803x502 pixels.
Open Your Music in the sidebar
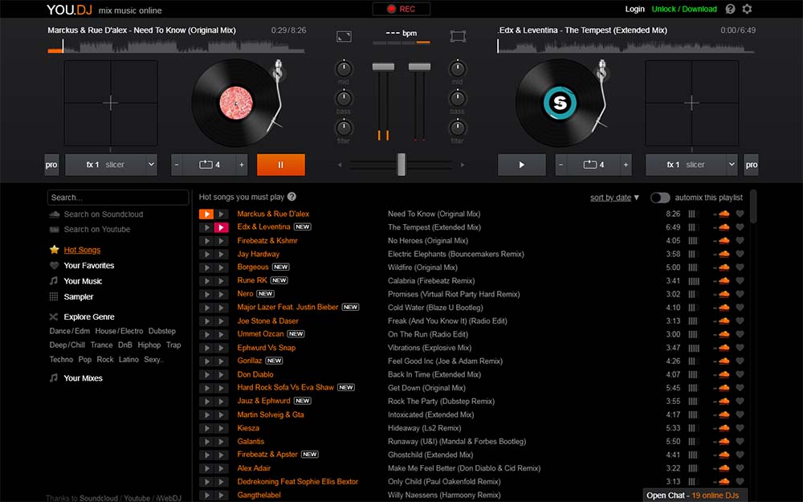(x=83, y=281)
